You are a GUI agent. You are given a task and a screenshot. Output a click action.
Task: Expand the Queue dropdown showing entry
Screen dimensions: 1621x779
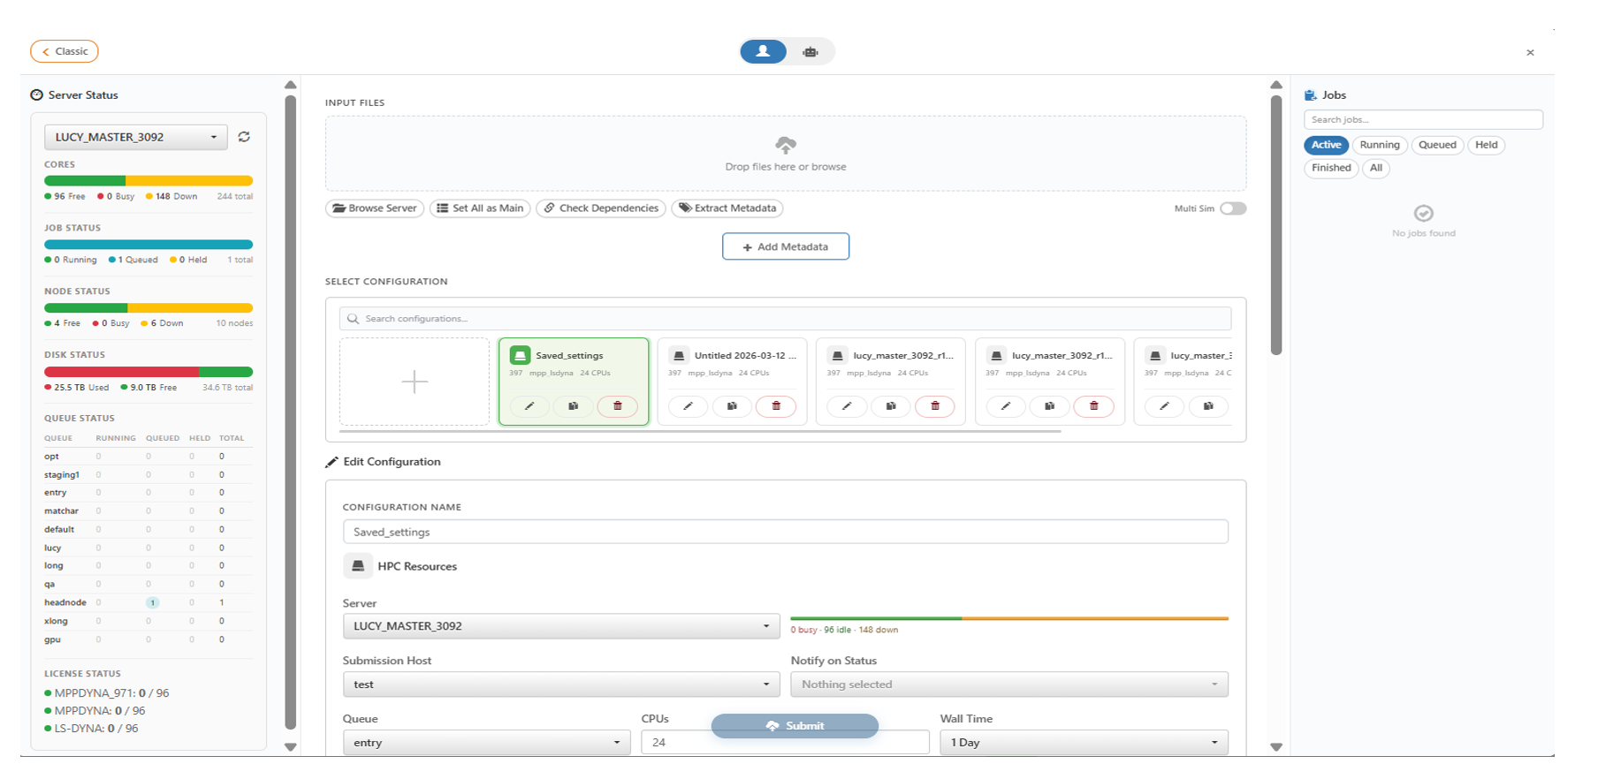[485, 743]
